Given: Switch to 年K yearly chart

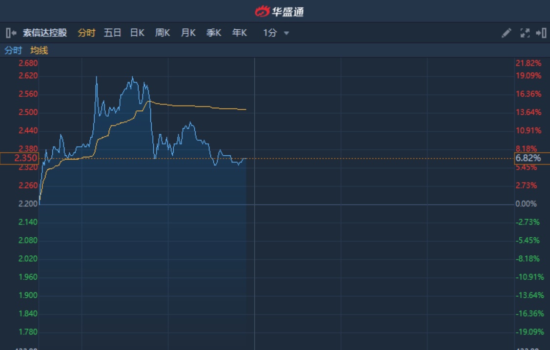Looking at the screenshot, I should [239, 33].
